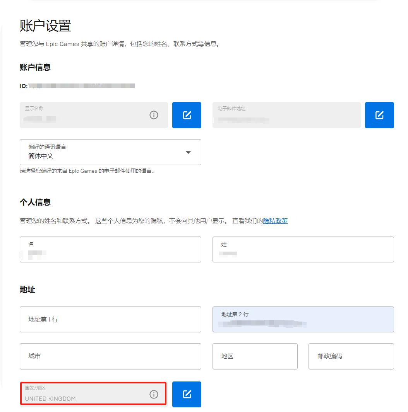Click the info icon in country/region field
The height and width of the screenshot is (412, 408).
point(154,394)
